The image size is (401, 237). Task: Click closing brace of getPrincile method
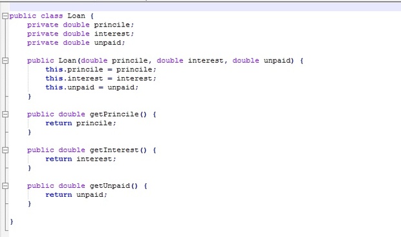29,132
